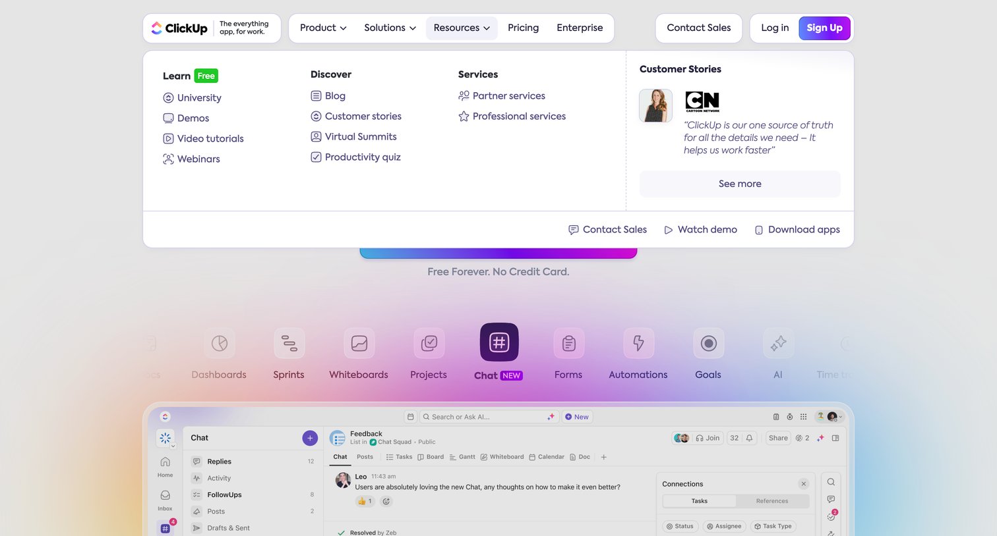Open Drafts & Sent in the Chat list

click(253, 527)
